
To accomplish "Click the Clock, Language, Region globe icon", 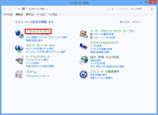I will click(x=84, y=60).
